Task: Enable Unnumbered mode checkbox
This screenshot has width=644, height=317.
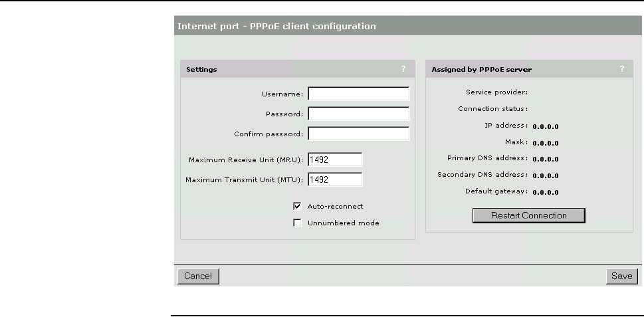Action: coord(298,223)
